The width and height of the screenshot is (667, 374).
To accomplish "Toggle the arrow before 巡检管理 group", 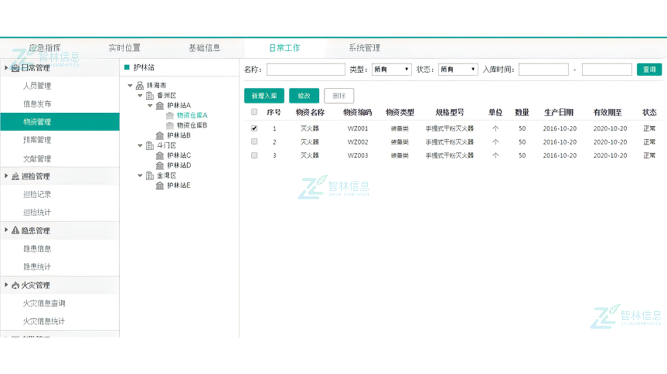I will pos(6,176).
